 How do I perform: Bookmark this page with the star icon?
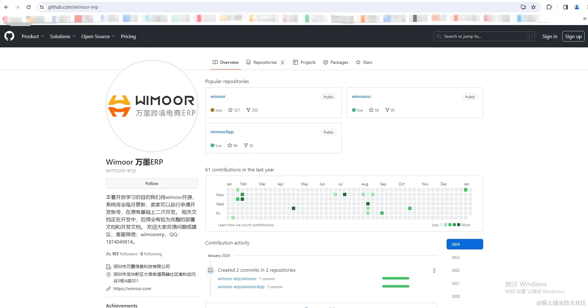[x=533, y=7]
